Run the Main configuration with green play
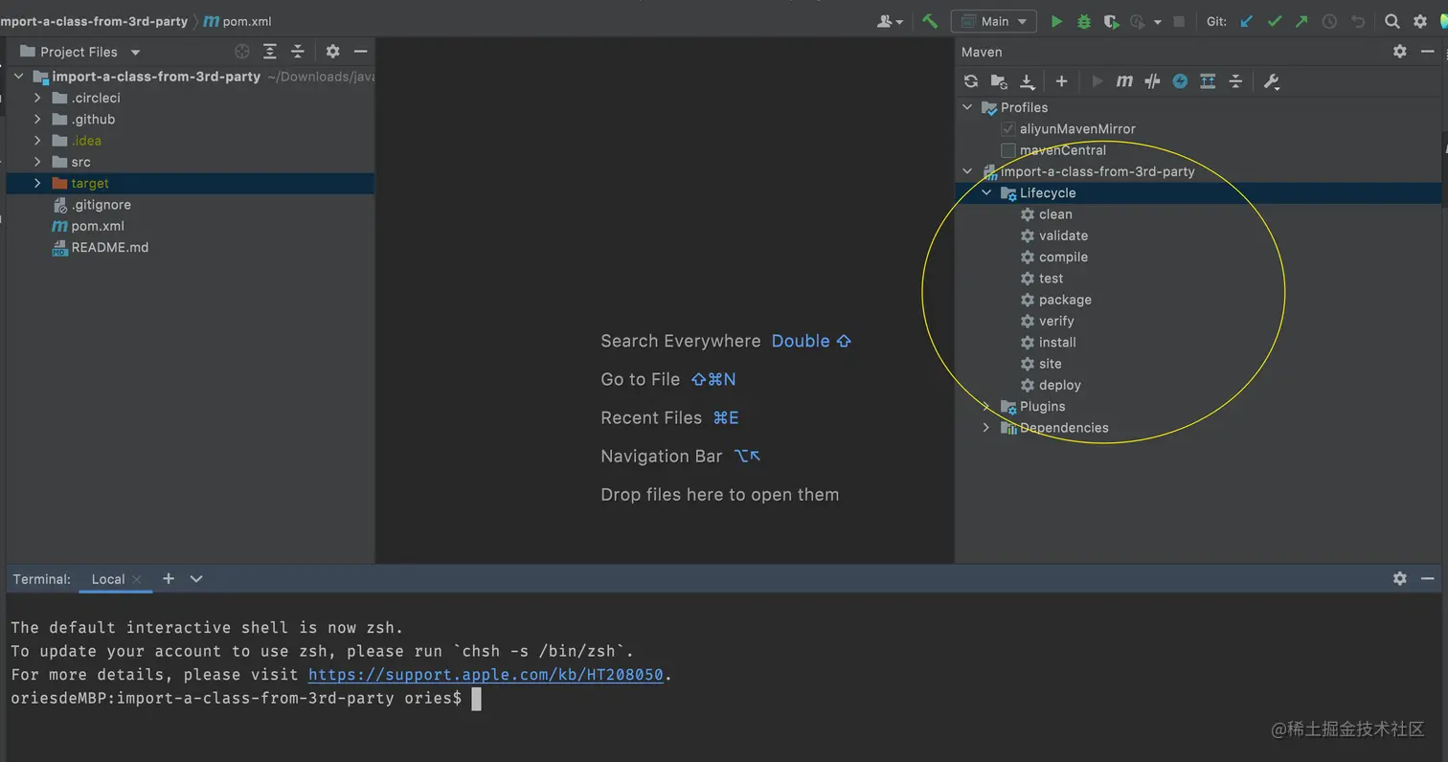Viewport: 1448px width, 762px height. pyautogui.click(x=1056, y=21)
